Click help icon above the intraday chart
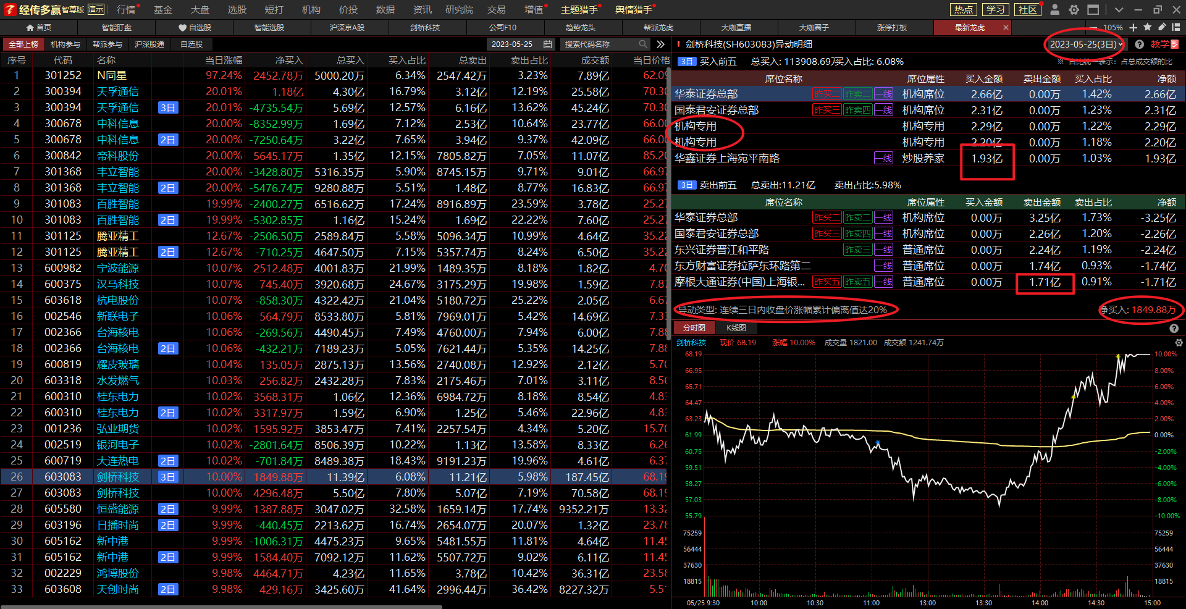The height and width of the screenshot is (609, 1186). (x=1174, y=329)
